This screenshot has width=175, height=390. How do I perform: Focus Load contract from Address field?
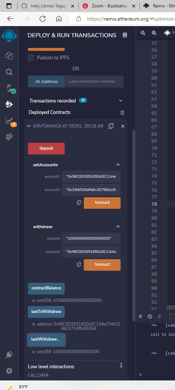(x=94, y=81)
